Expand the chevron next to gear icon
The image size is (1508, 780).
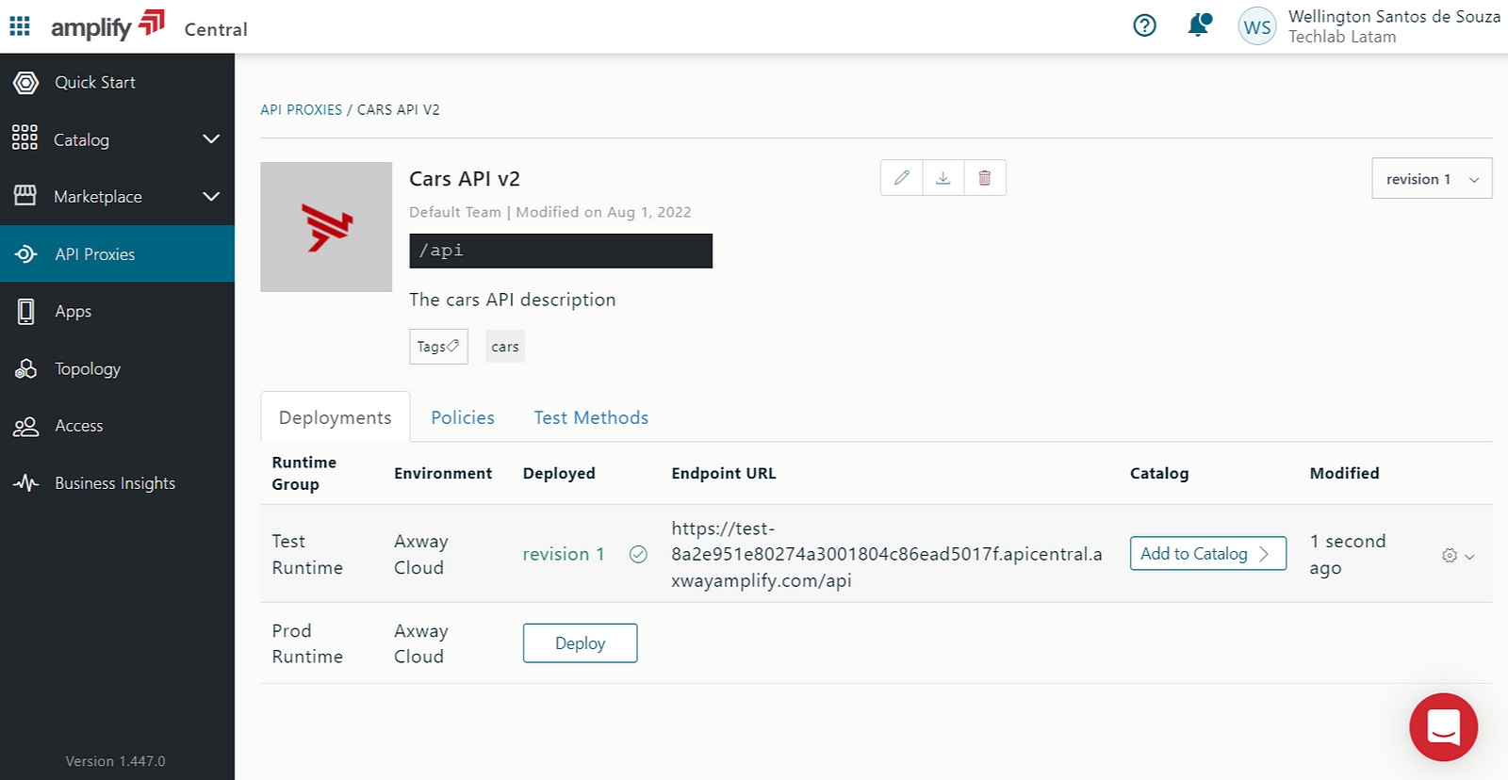click(x=1469, y=557)
